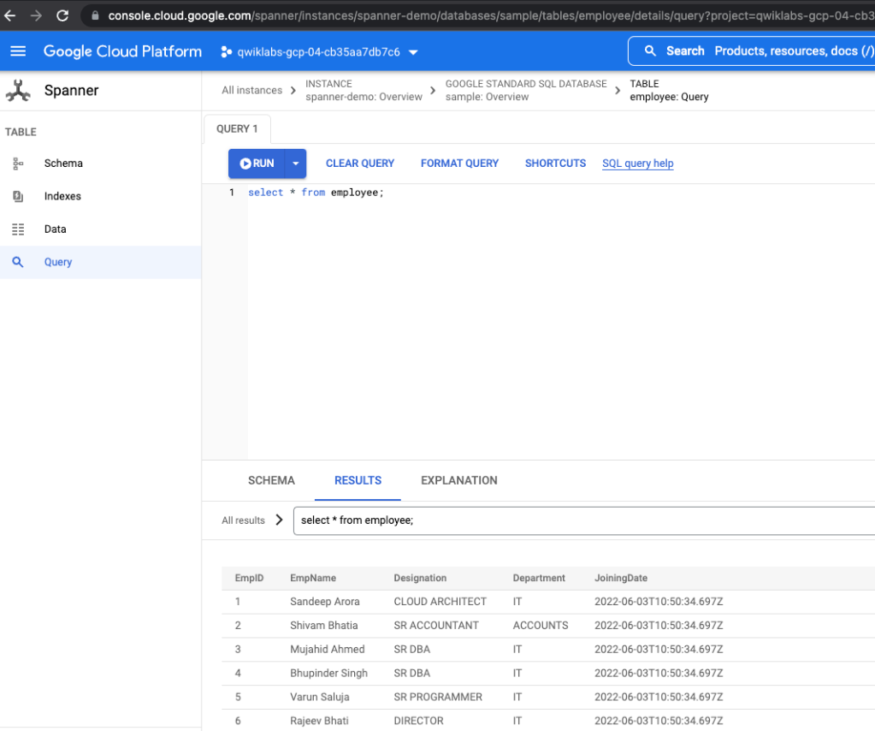Screen dimensions: 875x731
Task: Click the Indexes icon in sidebar
Action: tap(18, 197)
